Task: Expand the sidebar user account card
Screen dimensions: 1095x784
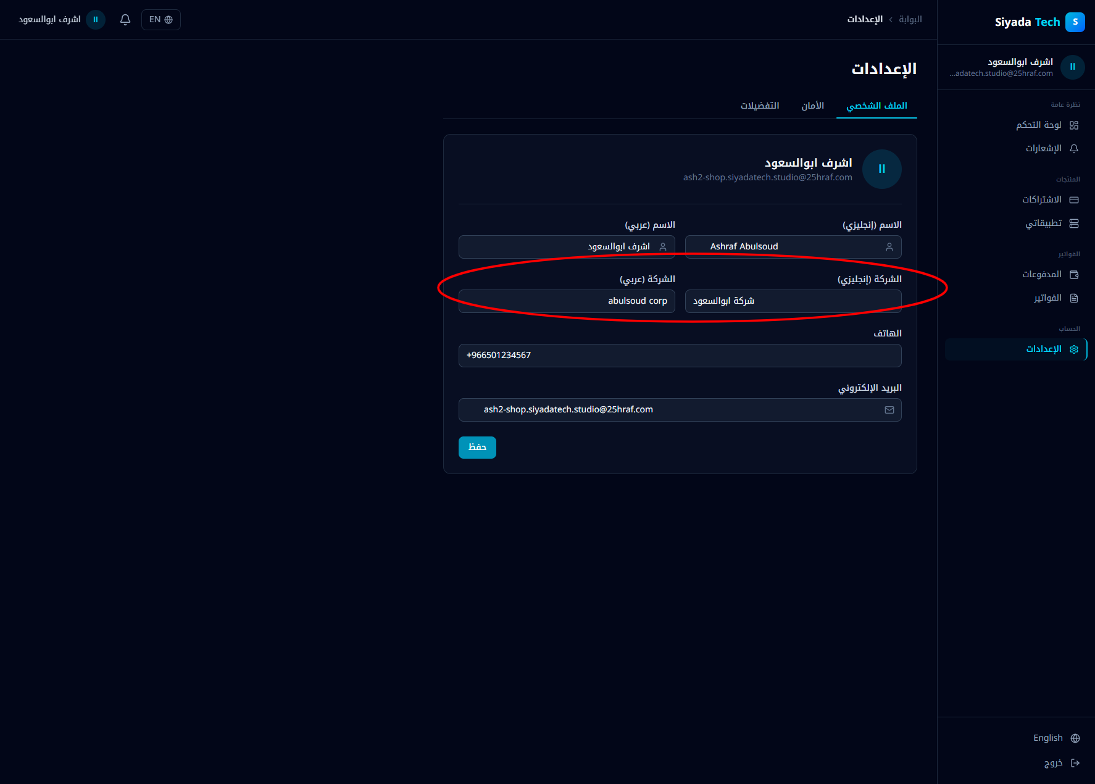Action: click(1016, 67)
